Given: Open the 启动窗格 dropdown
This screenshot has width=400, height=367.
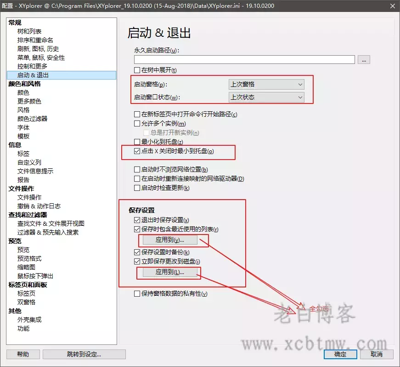Looking at the screenshot, I should [x=266, y=84].
